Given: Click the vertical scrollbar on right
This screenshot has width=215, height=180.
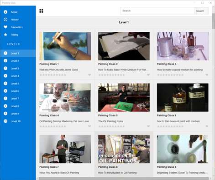Looking at the screenshot, I should tap(213, 91).
